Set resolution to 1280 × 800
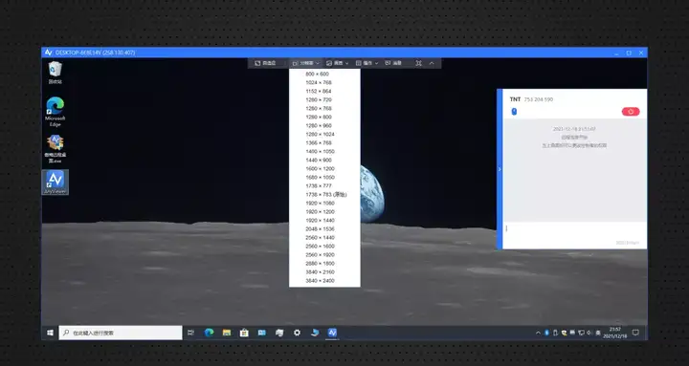This screenshot has height=366, width=689. pos(324,118)
